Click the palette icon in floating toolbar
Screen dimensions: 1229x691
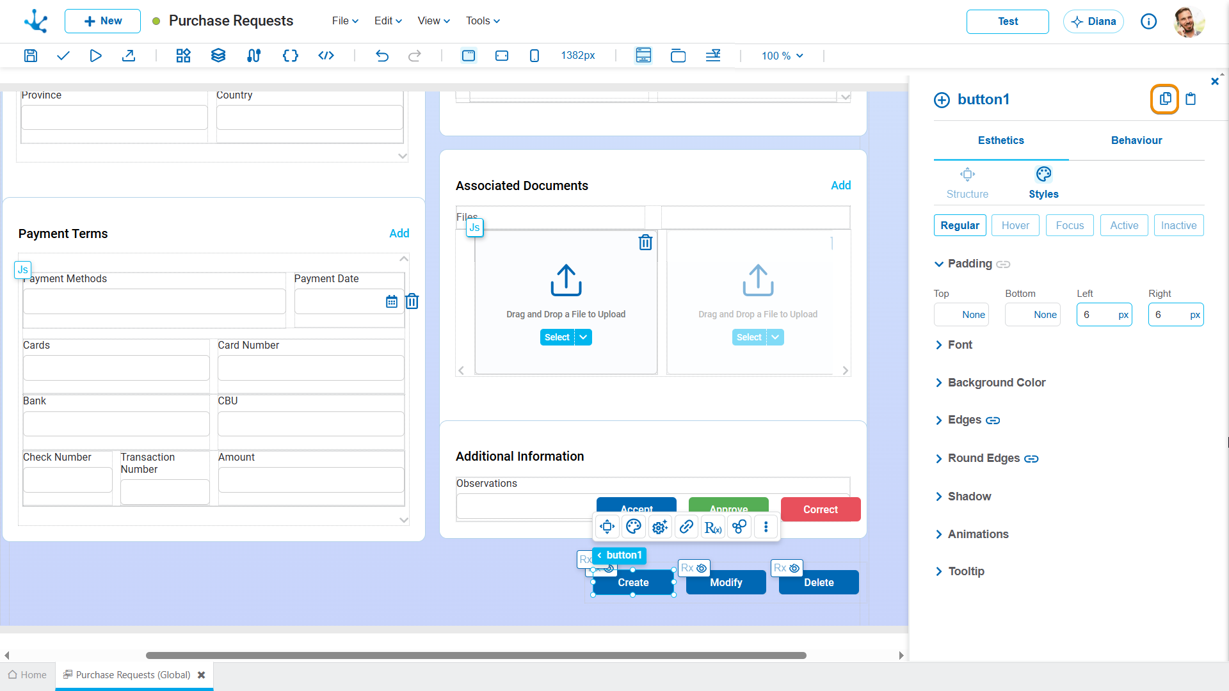[x=634, y=527]
